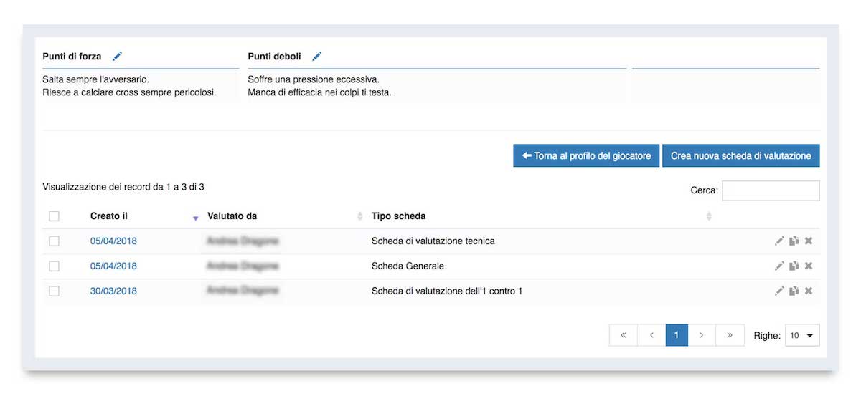The height and width of the screenshot is (396, 861).
Task: Click pencil icon beside Punti deboli
Action: pyautogui.click(x=316, y=57)
